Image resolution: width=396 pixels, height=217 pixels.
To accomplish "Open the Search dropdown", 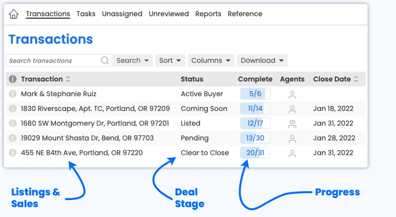I will click(132, 61).
